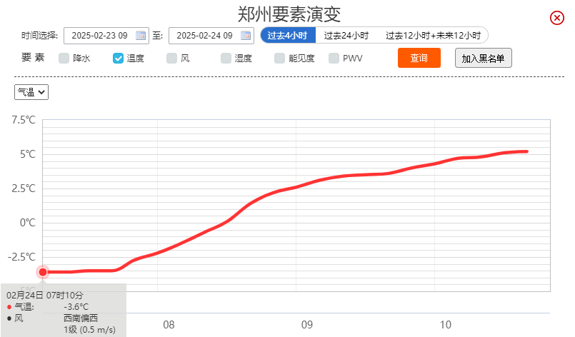Click the 加入黑名单 button
The image size is (575, 337).
pyautogui.click(x=484, y=59)
